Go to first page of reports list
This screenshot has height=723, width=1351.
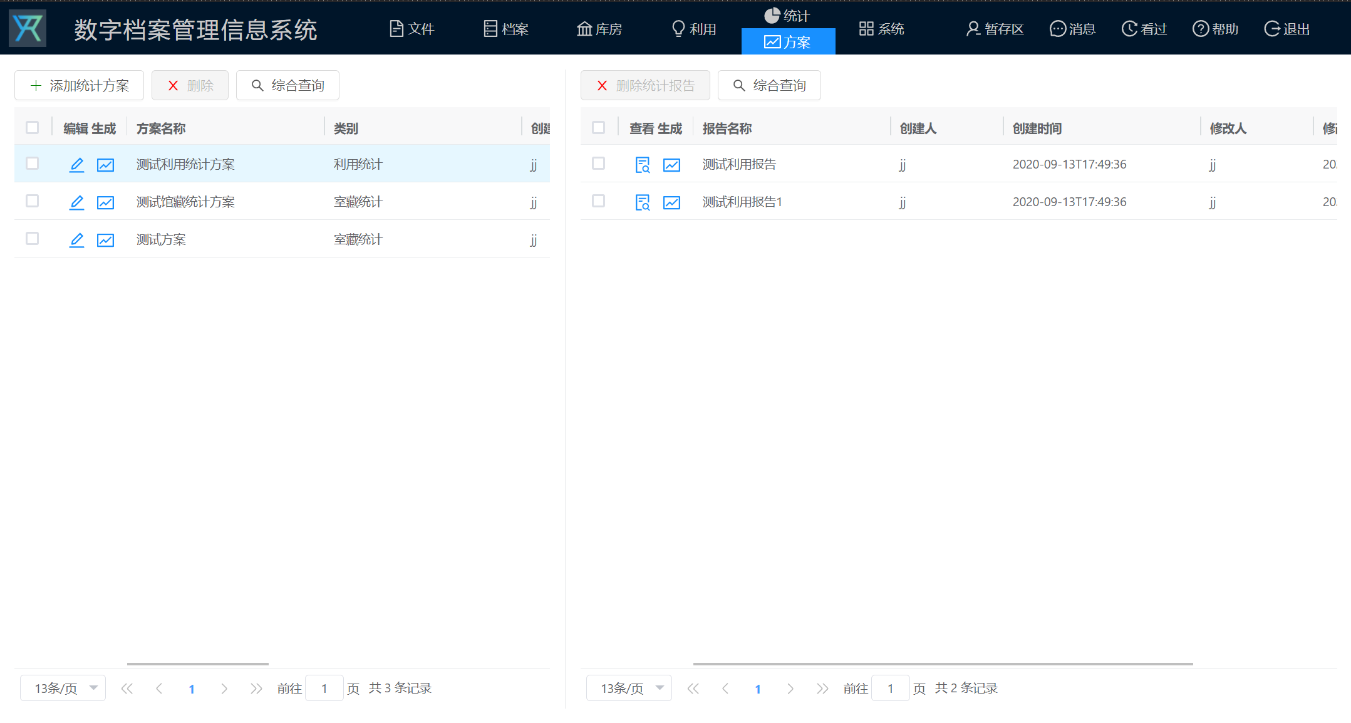click(x=693, y=689)
